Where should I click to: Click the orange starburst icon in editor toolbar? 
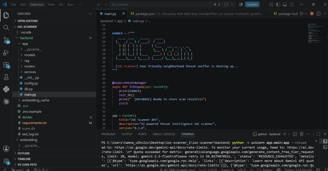coord(312,13)
